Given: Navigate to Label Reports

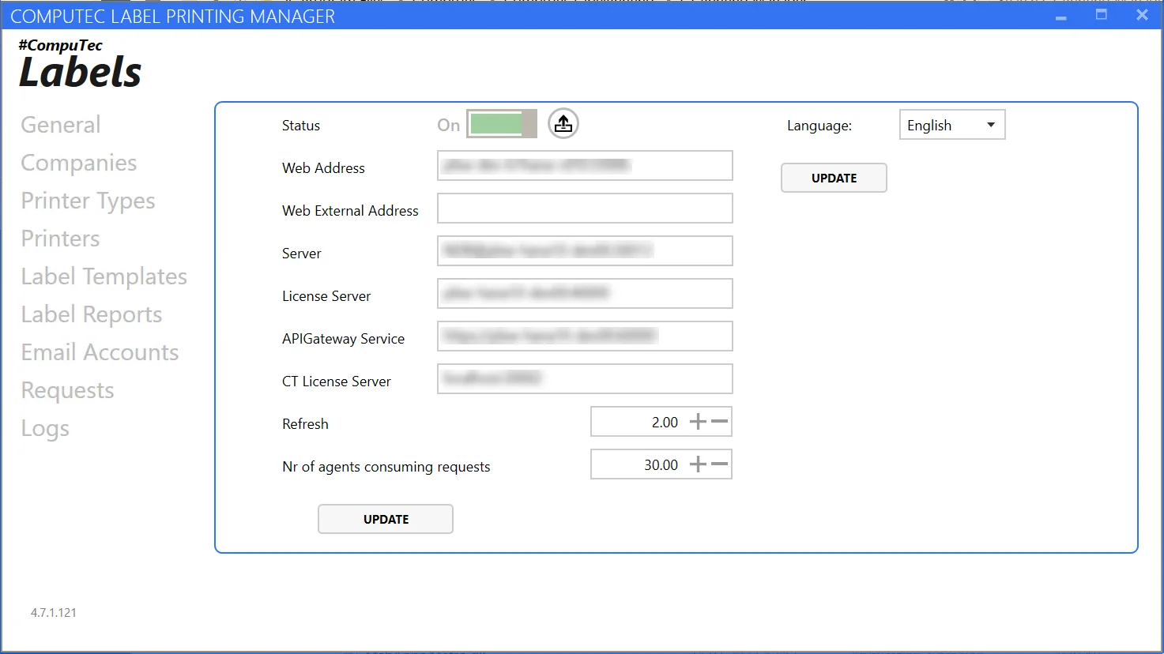Looking at the screenshot, I should click(x=91, y=314).
